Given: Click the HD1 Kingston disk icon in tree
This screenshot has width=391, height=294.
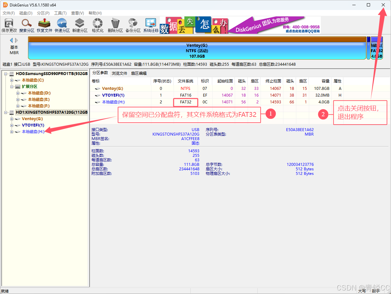Looking at the screenshot, I should click(x=12, y=112).
